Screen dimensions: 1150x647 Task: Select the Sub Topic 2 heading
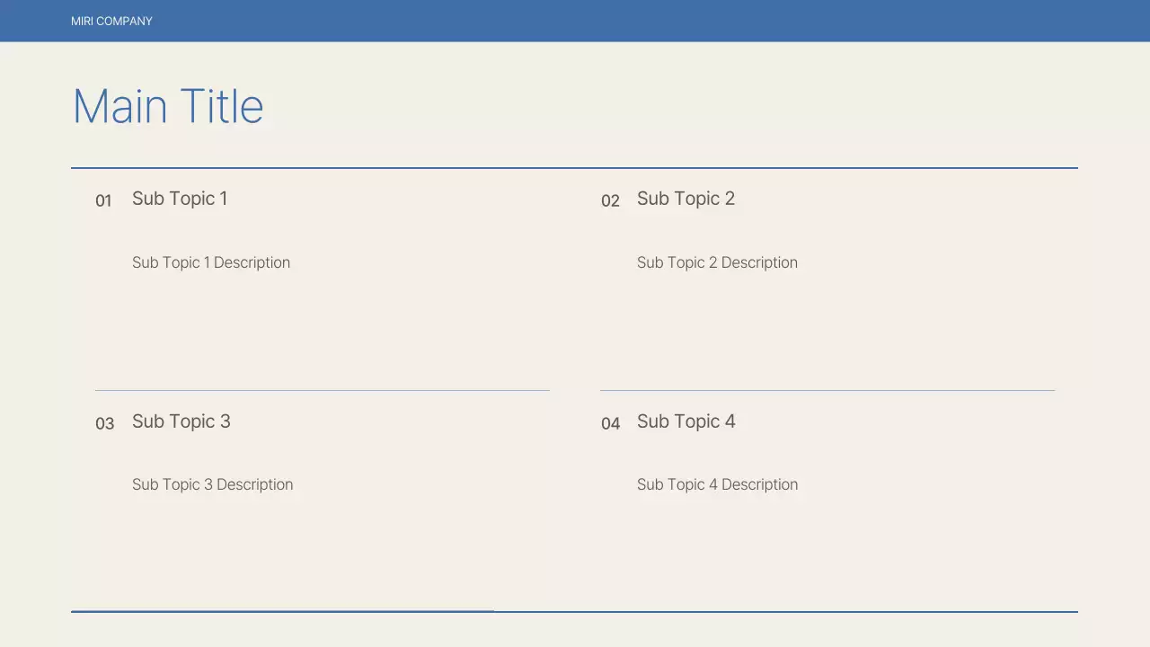click(x=686, y=199)
